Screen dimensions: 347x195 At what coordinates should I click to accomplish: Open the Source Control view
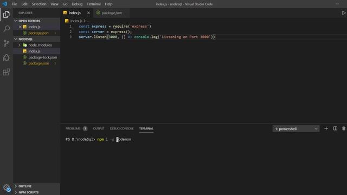coord(7,43)
